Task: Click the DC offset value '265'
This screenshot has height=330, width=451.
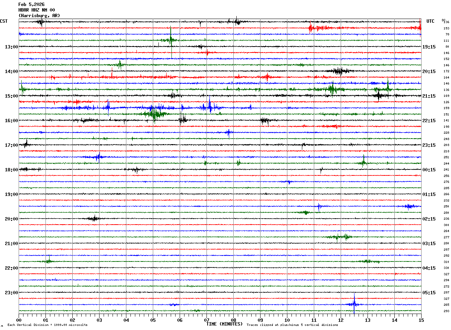Action: tap(446, 305)
